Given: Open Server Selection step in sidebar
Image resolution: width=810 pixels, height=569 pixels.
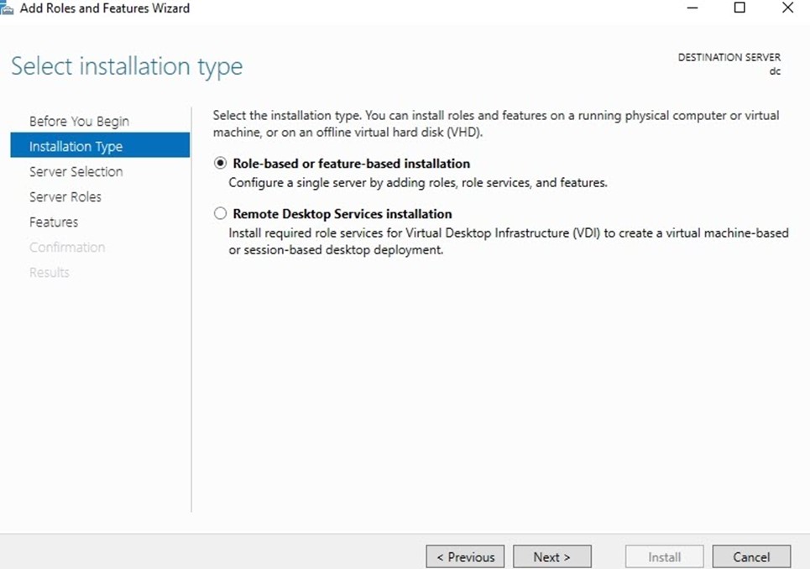Looking at the screenshot, I should click(76, 171).
